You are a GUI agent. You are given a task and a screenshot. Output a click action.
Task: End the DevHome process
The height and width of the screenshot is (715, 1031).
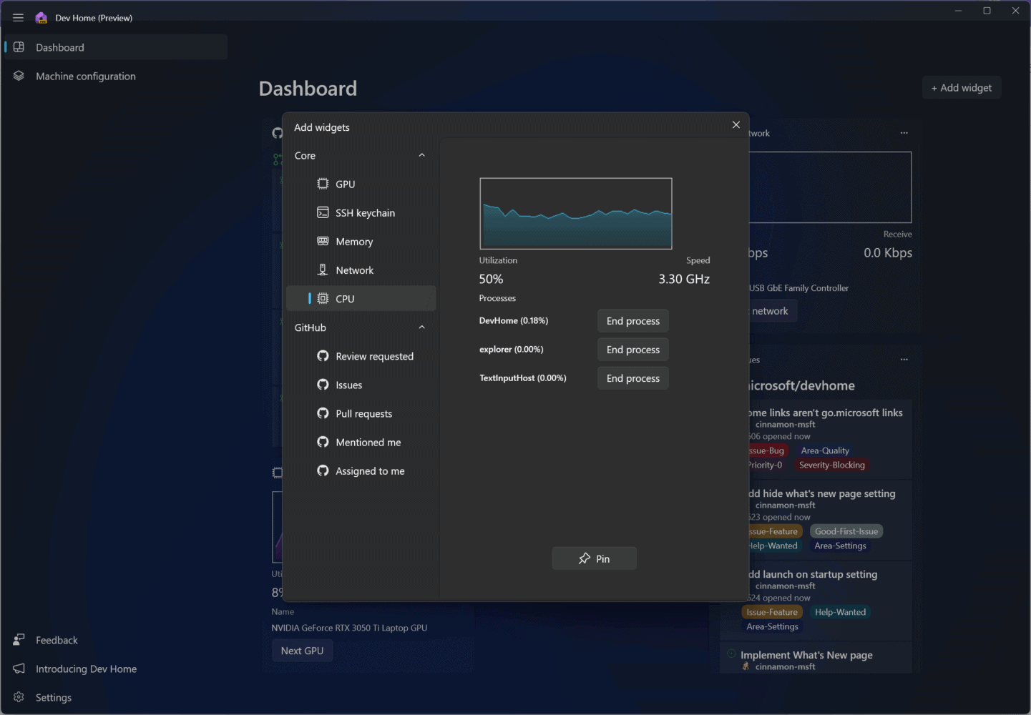tap(633, 321)
